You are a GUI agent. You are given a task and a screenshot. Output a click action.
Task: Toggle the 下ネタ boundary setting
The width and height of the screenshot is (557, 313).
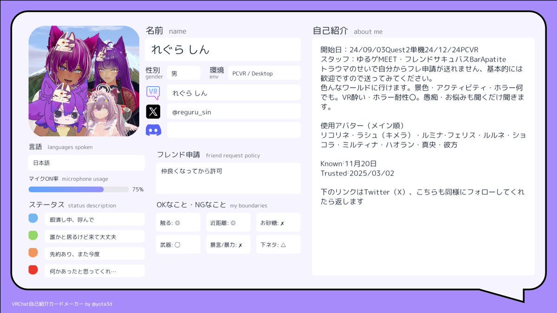pos(278,244)
